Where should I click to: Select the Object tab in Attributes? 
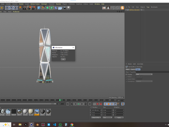coord(138,69)
